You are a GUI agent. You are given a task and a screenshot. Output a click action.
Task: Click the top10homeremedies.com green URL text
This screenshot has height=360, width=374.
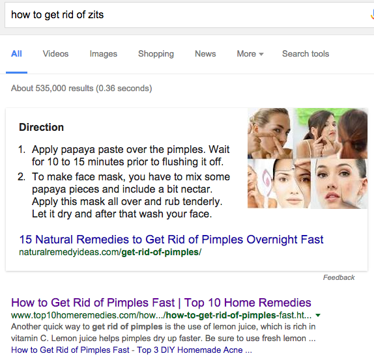(161, 316)
